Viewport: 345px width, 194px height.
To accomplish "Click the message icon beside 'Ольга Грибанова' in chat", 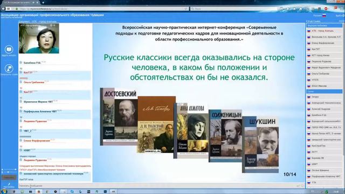I will pyautogui.click(x=21, y=82).
